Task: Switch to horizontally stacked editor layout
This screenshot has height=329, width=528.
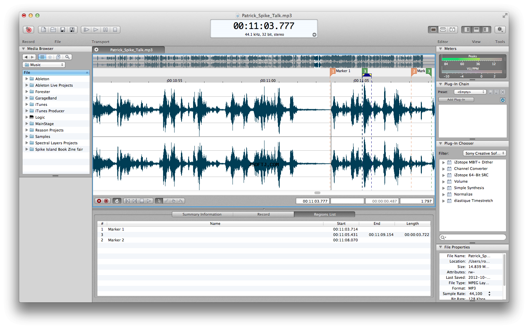Action: [x=443, y=30]
